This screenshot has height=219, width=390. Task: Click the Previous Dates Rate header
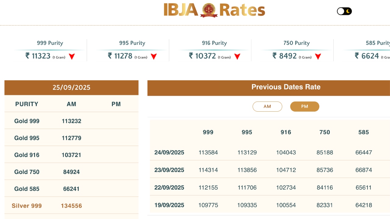[x=286, y=87]
